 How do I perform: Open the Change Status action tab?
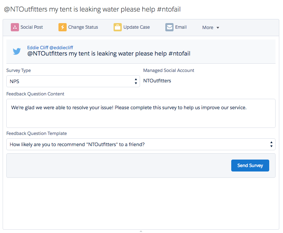pyautogui.click(x=83, y=27)
